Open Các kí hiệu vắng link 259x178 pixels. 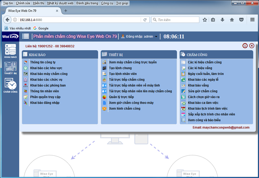[200, 68]
